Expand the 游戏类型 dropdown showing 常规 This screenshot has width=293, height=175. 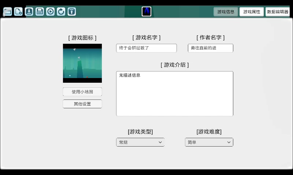pos(140,142)
